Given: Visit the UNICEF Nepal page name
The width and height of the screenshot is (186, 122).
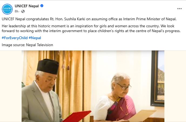Looking at the screenshot, I should (27, 6).
